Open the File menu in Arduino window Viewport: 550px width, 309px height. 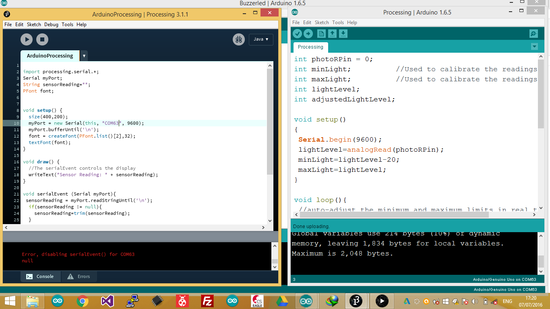tap(296, 23)
